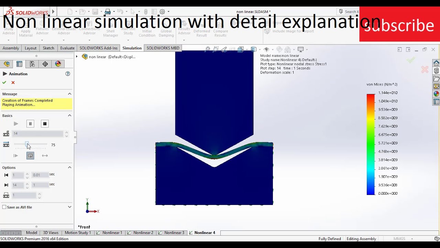Open the Model bottom tab

point(31,233)
